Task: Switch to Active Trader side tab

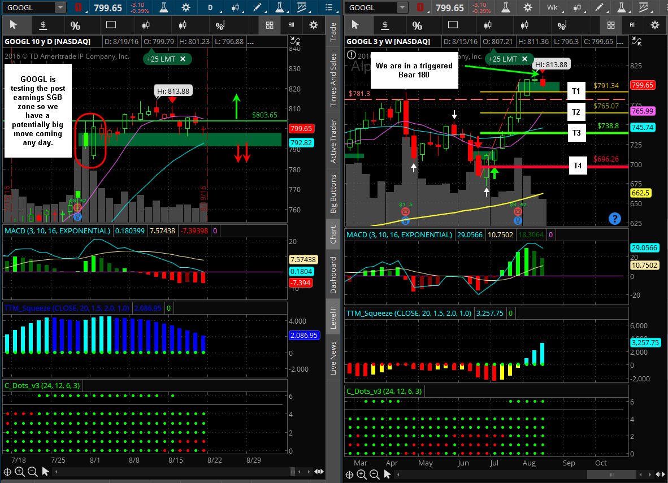Action: 333,141
